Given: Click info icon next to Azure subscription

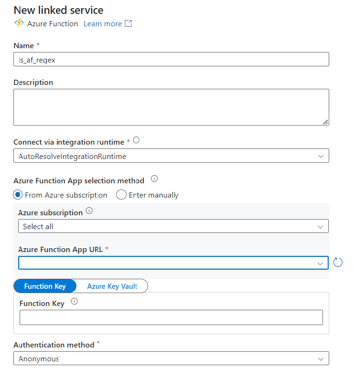Looking at the screenshot, I should pyautogui.click(x=89, y=211).
